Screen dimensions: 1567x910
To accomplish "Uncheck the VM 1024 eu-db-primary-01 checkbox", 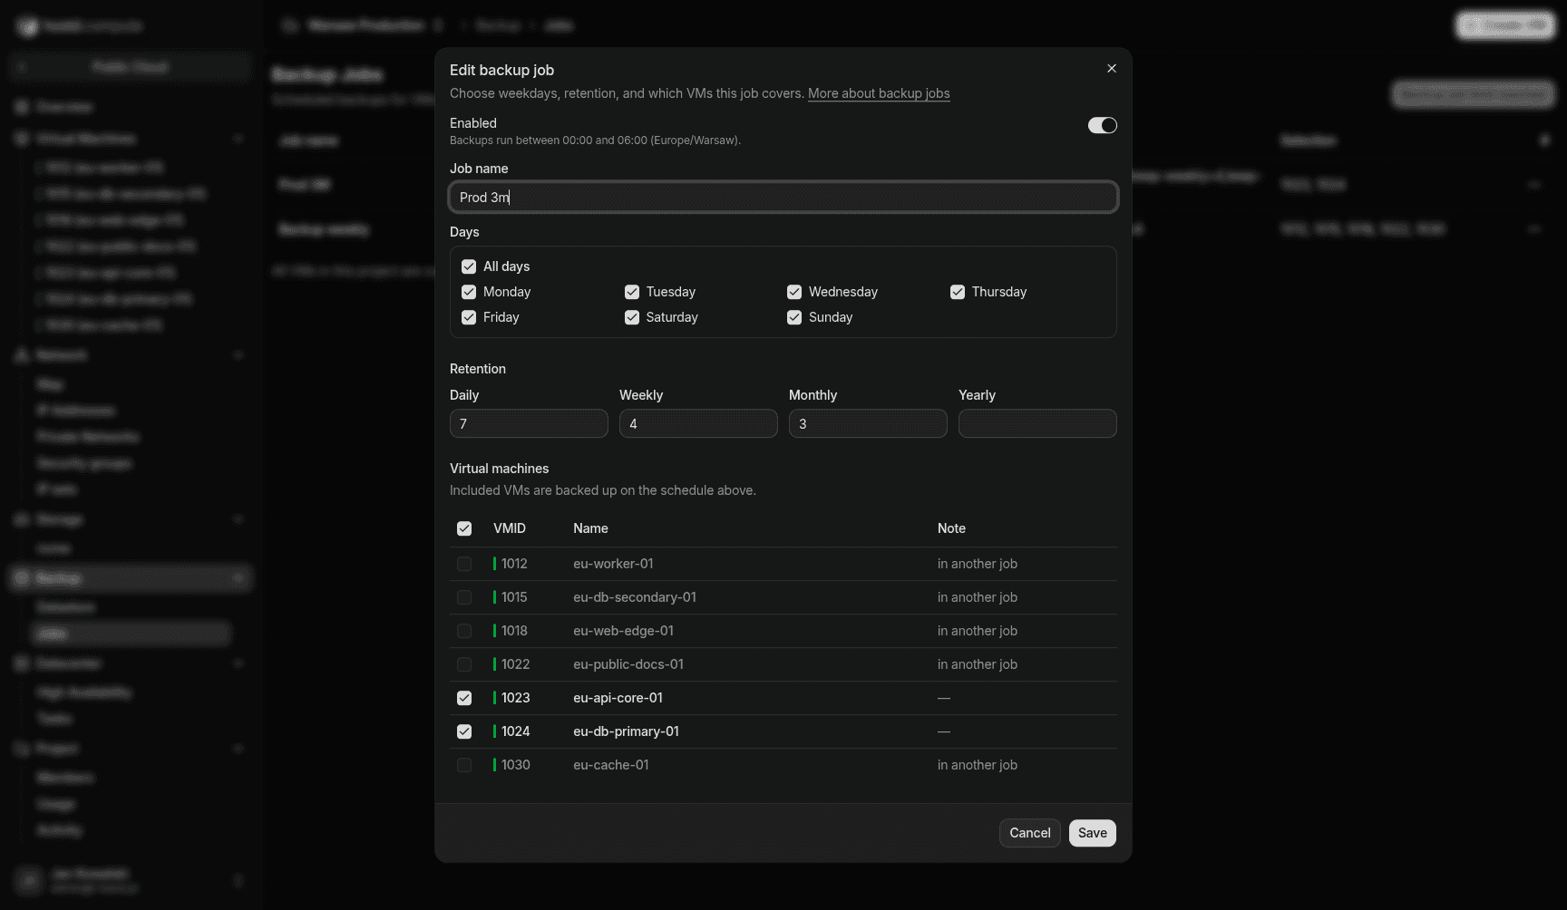I will click(x=464, y=731).
